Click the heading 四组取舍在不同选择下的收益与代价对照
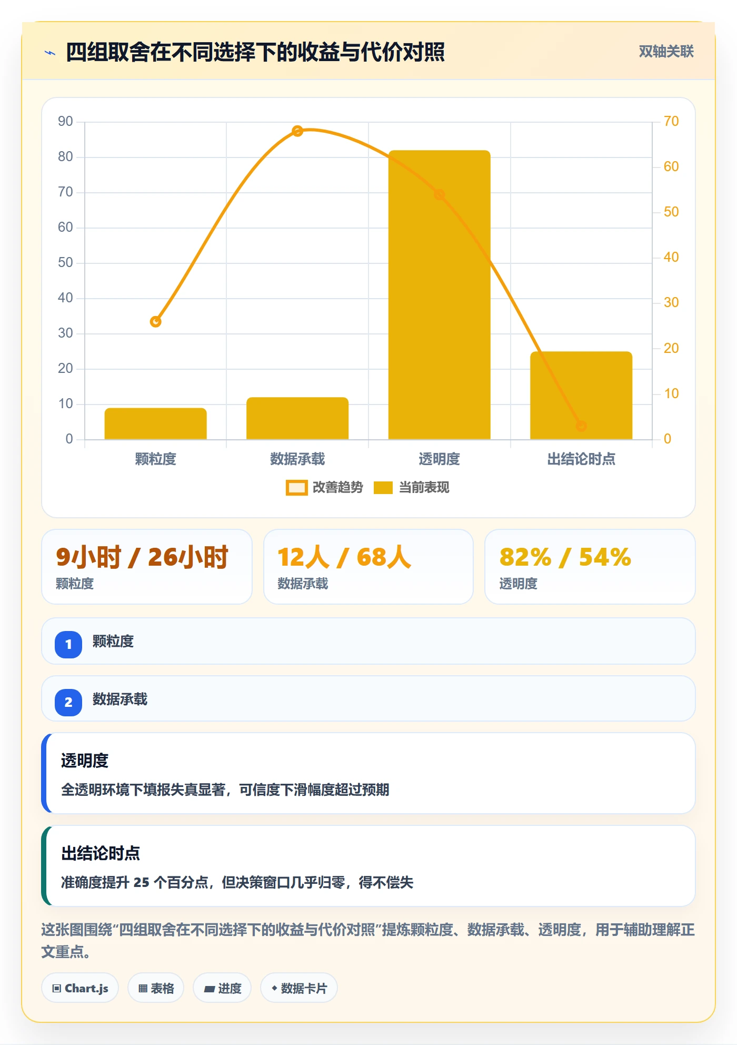The image size is (737, 1045). pyautogui.click(x=255, y=52)
